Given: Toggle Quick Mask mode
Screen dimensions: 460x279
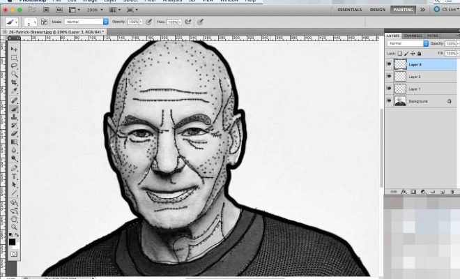Looking at the screenshot, I should pyautogui.click(x=14, y=255).
